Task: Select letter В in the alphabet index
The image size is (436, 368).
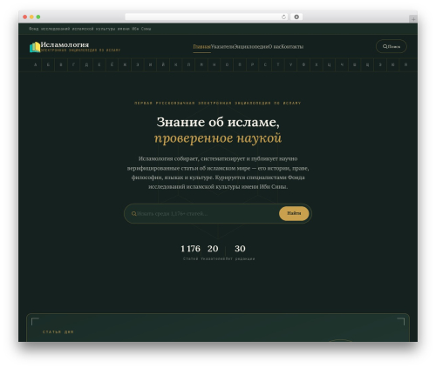Action: tap(61, 64)
